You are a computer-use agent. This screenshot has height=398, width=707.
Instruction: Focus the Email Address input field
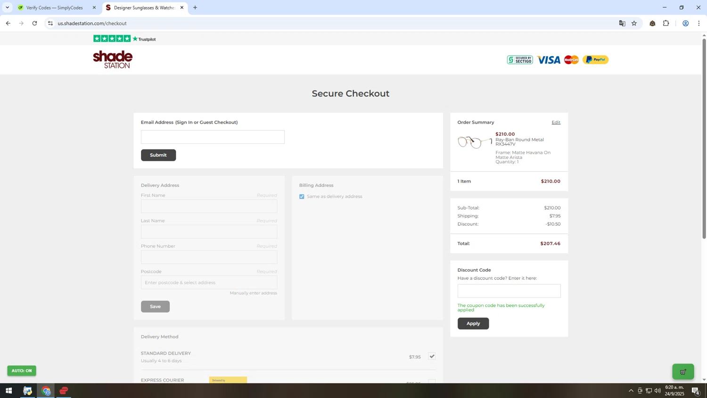point(213,137)
